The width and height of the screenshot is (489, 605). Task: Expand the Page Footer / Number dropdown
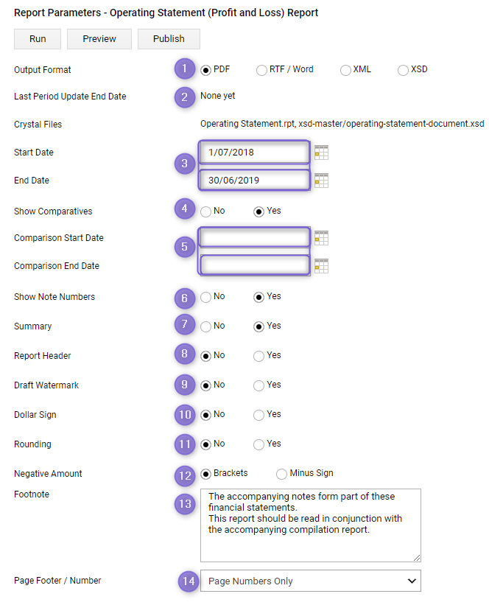311,581
